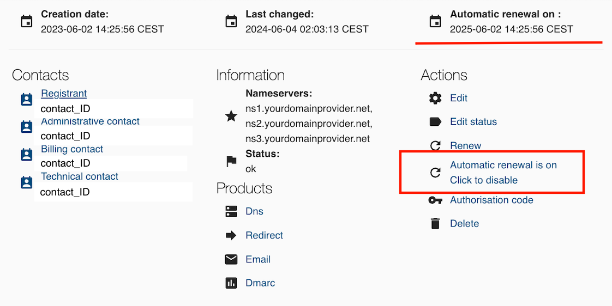Open the Administrative contact link

click(90, 121)
